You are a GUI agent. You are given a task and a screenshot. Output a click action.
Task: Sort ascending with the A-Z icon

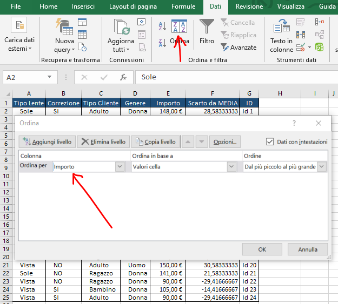point(162,26)
